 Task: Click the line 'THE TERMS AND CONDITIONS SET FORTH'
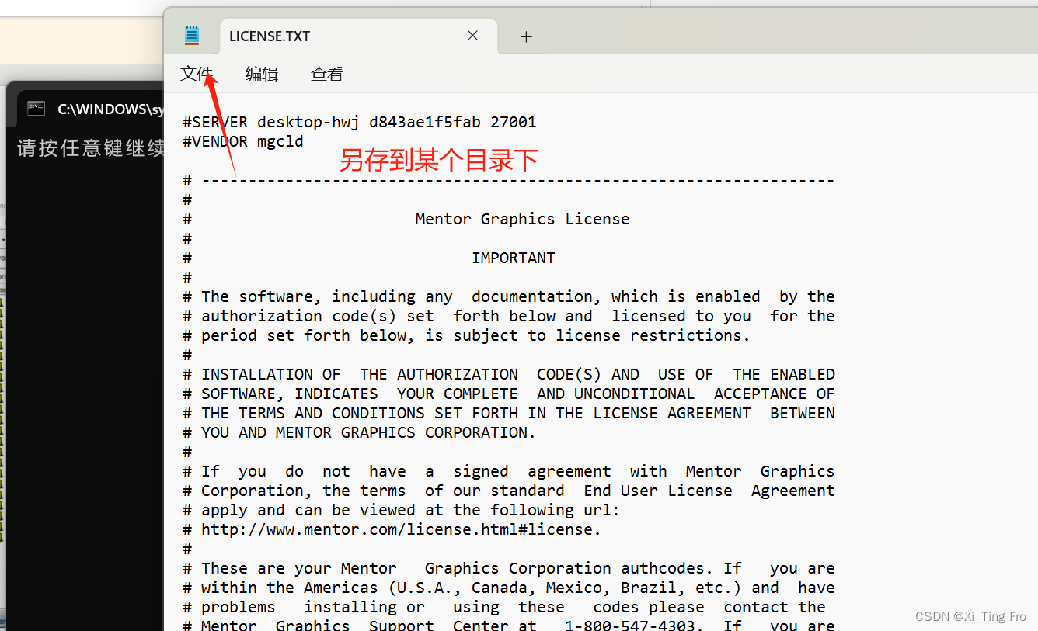point(509,413)
